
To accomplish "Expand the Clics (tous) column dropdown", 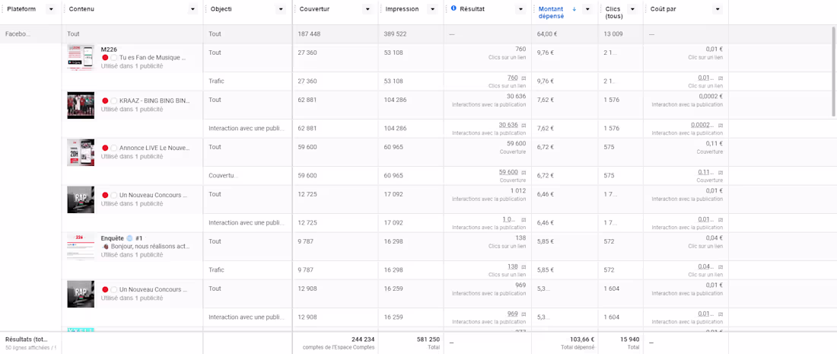I will coord(632,9).
